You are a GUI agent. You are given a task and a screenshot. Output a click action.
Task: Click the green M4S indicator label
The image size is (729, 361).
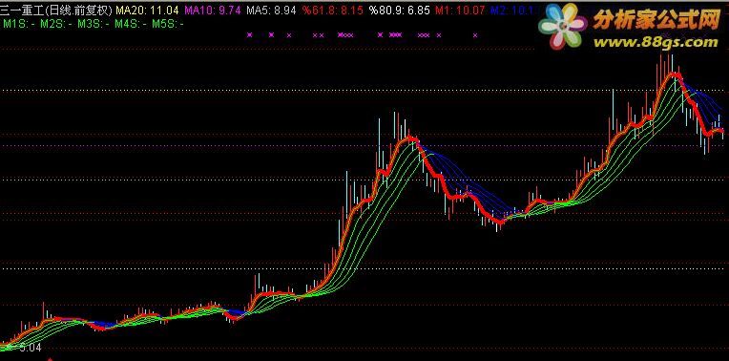(x=131, y=24)
